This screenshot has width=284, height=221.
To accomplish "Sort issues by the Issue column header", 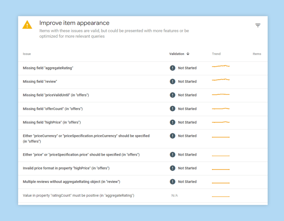I will [x=27, y=54].
